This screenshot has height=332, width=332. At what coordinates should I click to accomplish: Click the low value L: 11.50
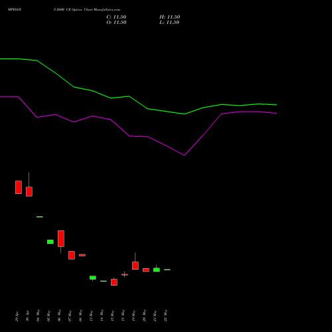tap(169, 23)
